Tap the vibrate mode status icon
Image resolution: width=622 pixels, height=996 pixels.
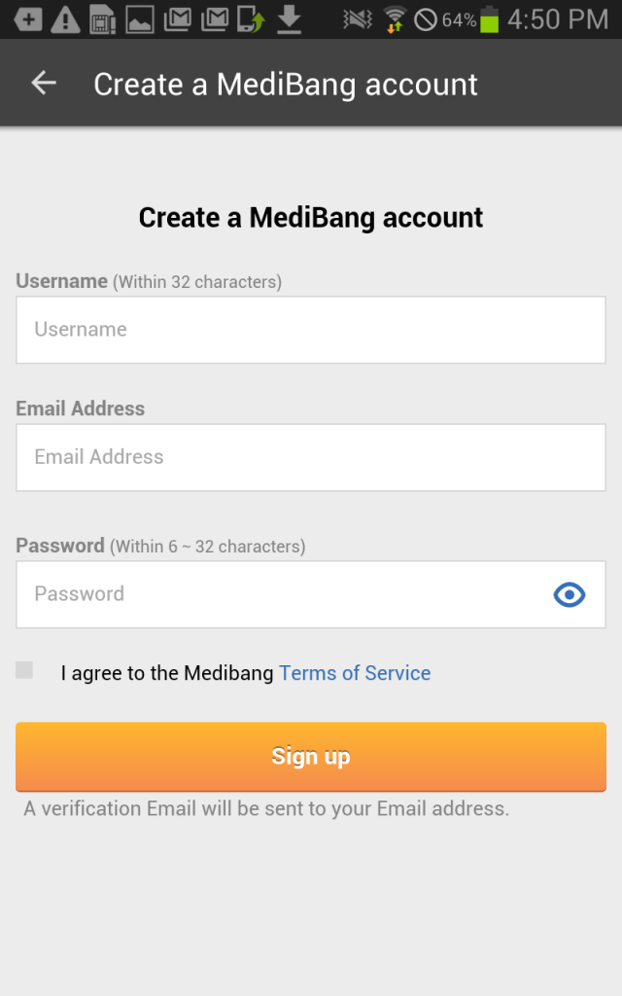[x=358, y=19]
